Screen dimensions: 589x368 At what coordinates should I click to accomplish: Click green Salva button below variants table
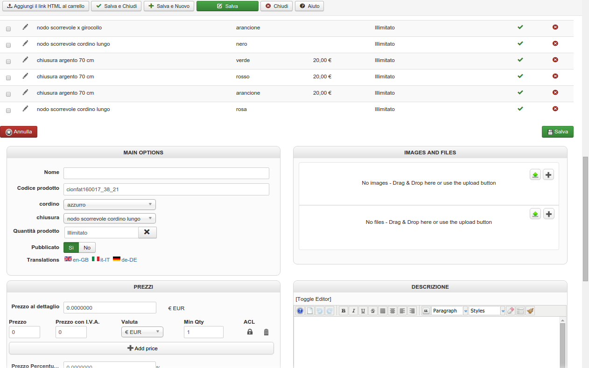point(558,132)
